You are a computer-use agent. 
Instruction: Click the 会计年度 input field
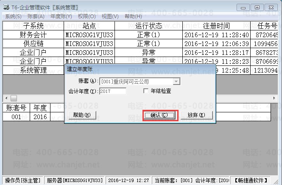click(x=112, y=91)
